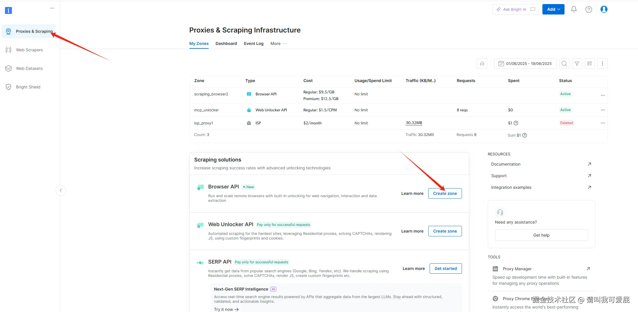
Task: Open the zone filter funnel icon
Action: [x=577, y=64]
